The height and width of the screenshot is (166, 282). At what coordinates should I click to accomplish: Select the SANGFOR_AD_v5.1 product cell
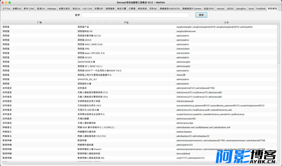point(126,79)
